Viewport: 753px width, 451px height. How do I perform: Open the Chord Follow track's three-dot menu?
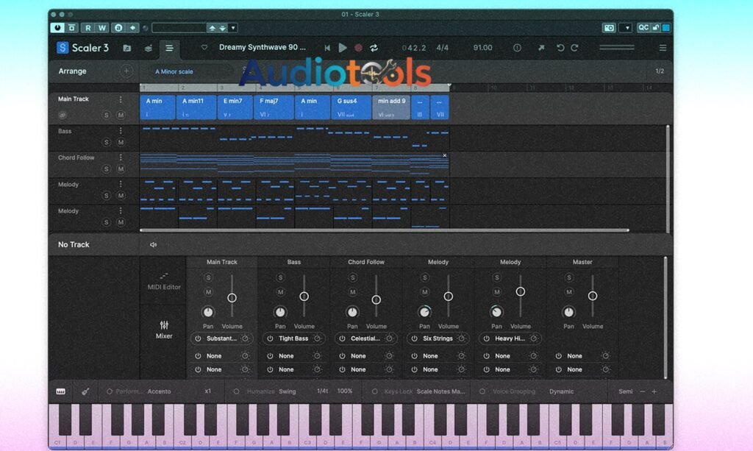pos(121,157)
